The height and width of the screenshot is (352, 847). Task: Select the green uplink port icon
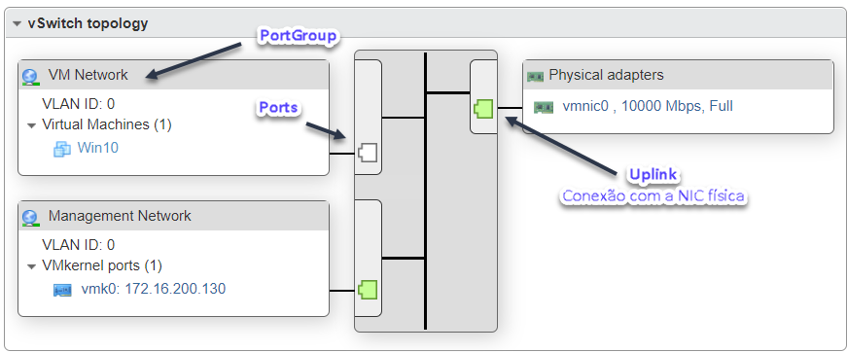point(484,109)
